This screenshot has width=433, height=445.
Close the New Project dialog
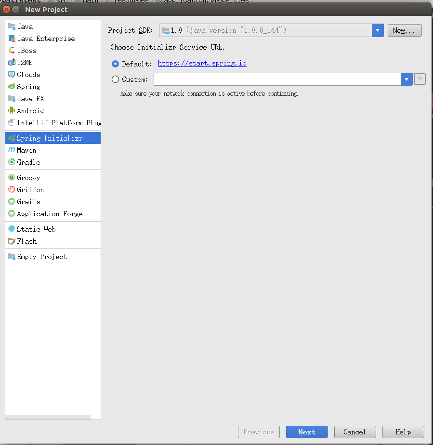click(x=6, y=9)
